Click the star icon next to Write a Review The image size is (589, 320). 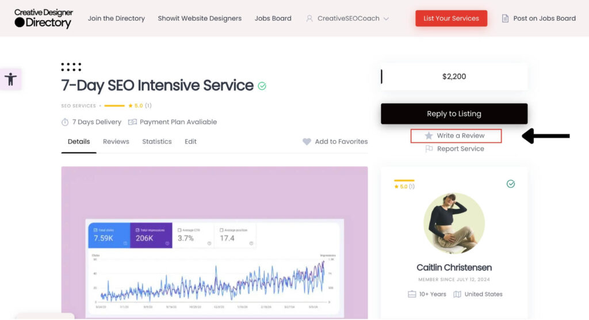click(429, 136)
